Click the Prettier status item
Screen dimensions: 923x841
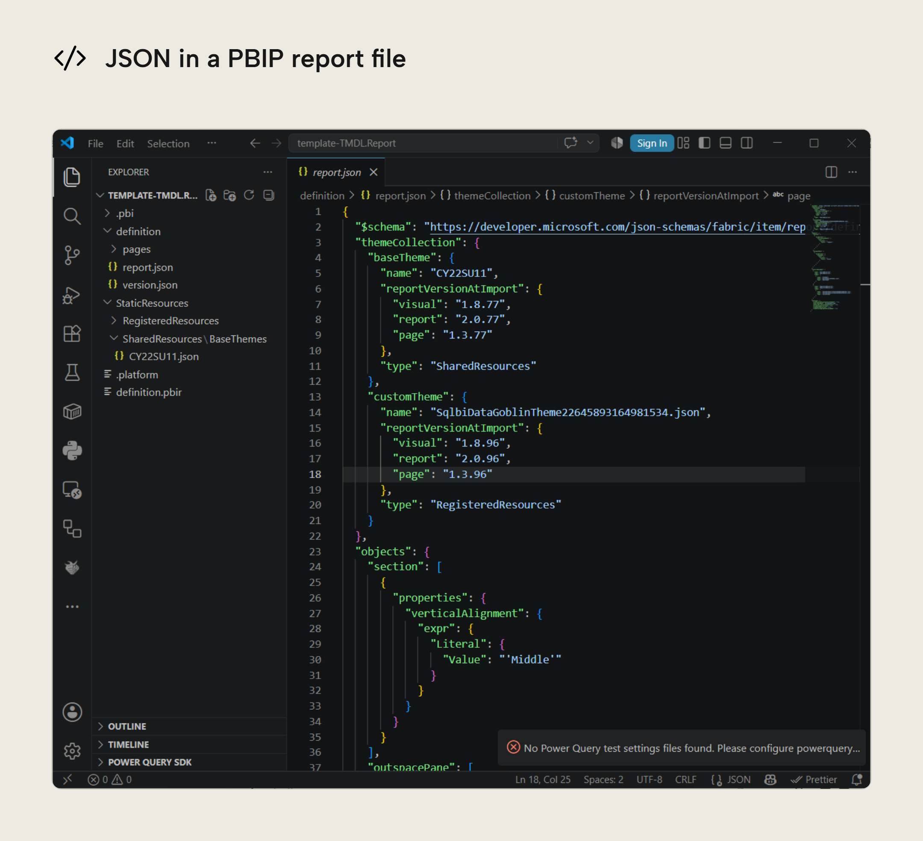(x=814, y=779)
